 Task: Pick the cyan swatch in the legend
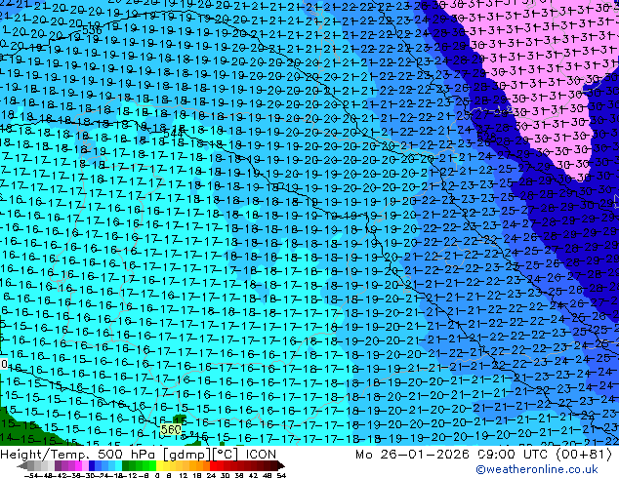tap(118, 465)
